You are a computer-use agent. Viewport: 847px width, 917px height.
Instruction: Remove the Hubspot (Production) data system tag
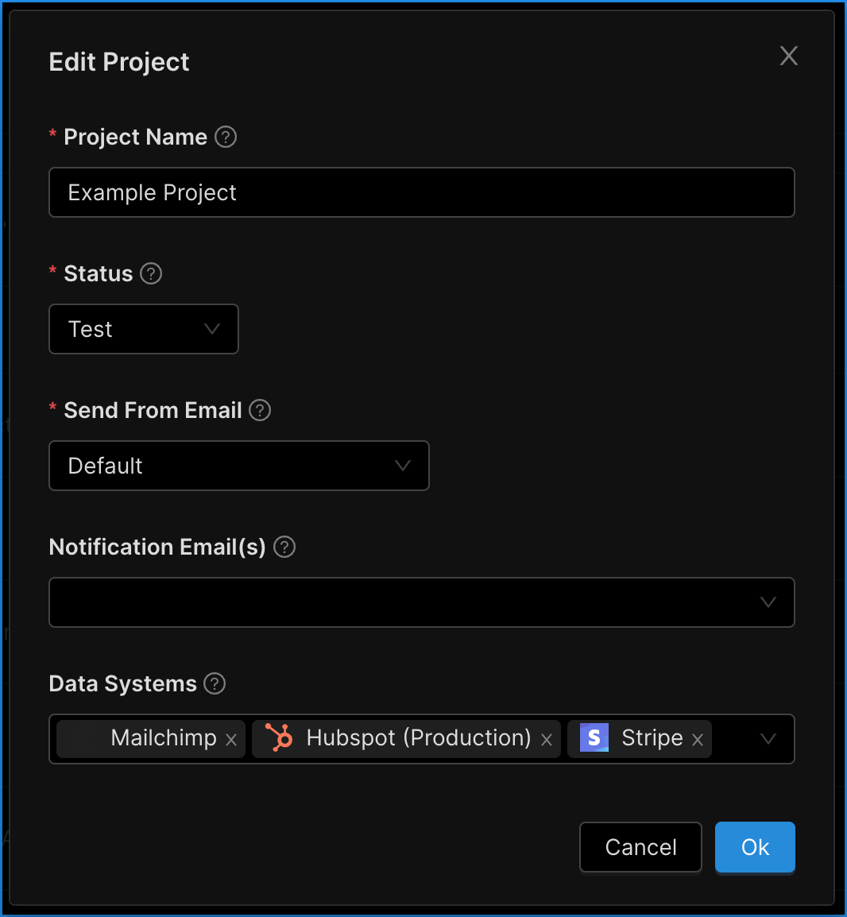[546, 739]
